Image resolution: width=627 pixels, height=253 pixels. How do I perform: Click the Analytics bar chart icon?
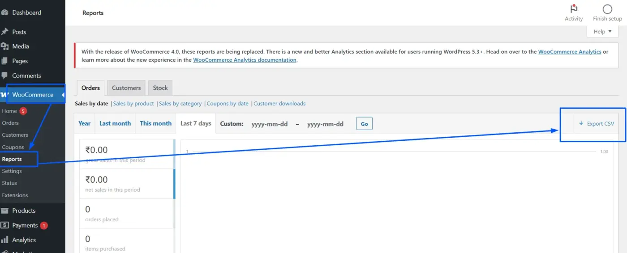(x=4, y=240)
